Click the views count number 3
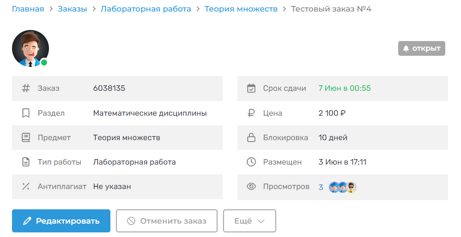 point(321,187)
